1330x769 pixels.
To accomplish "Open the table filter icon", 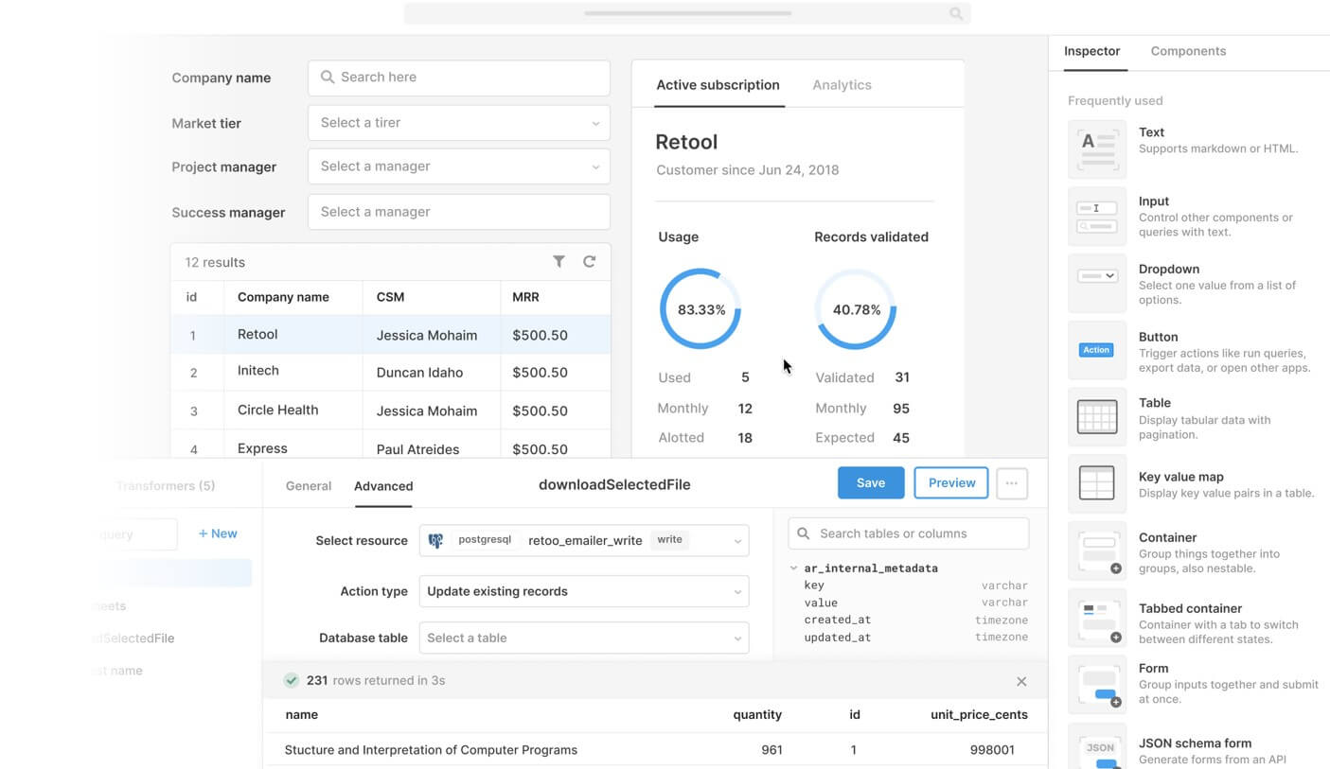I will pos(559,261).
